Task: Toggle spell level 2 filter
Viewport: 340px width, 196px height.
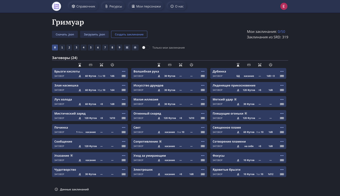Action: pos(69,48)
